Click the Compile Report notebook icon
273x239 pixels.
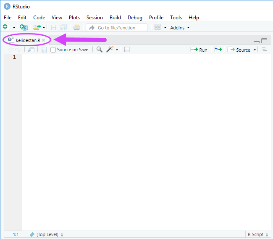click(126, 50)
